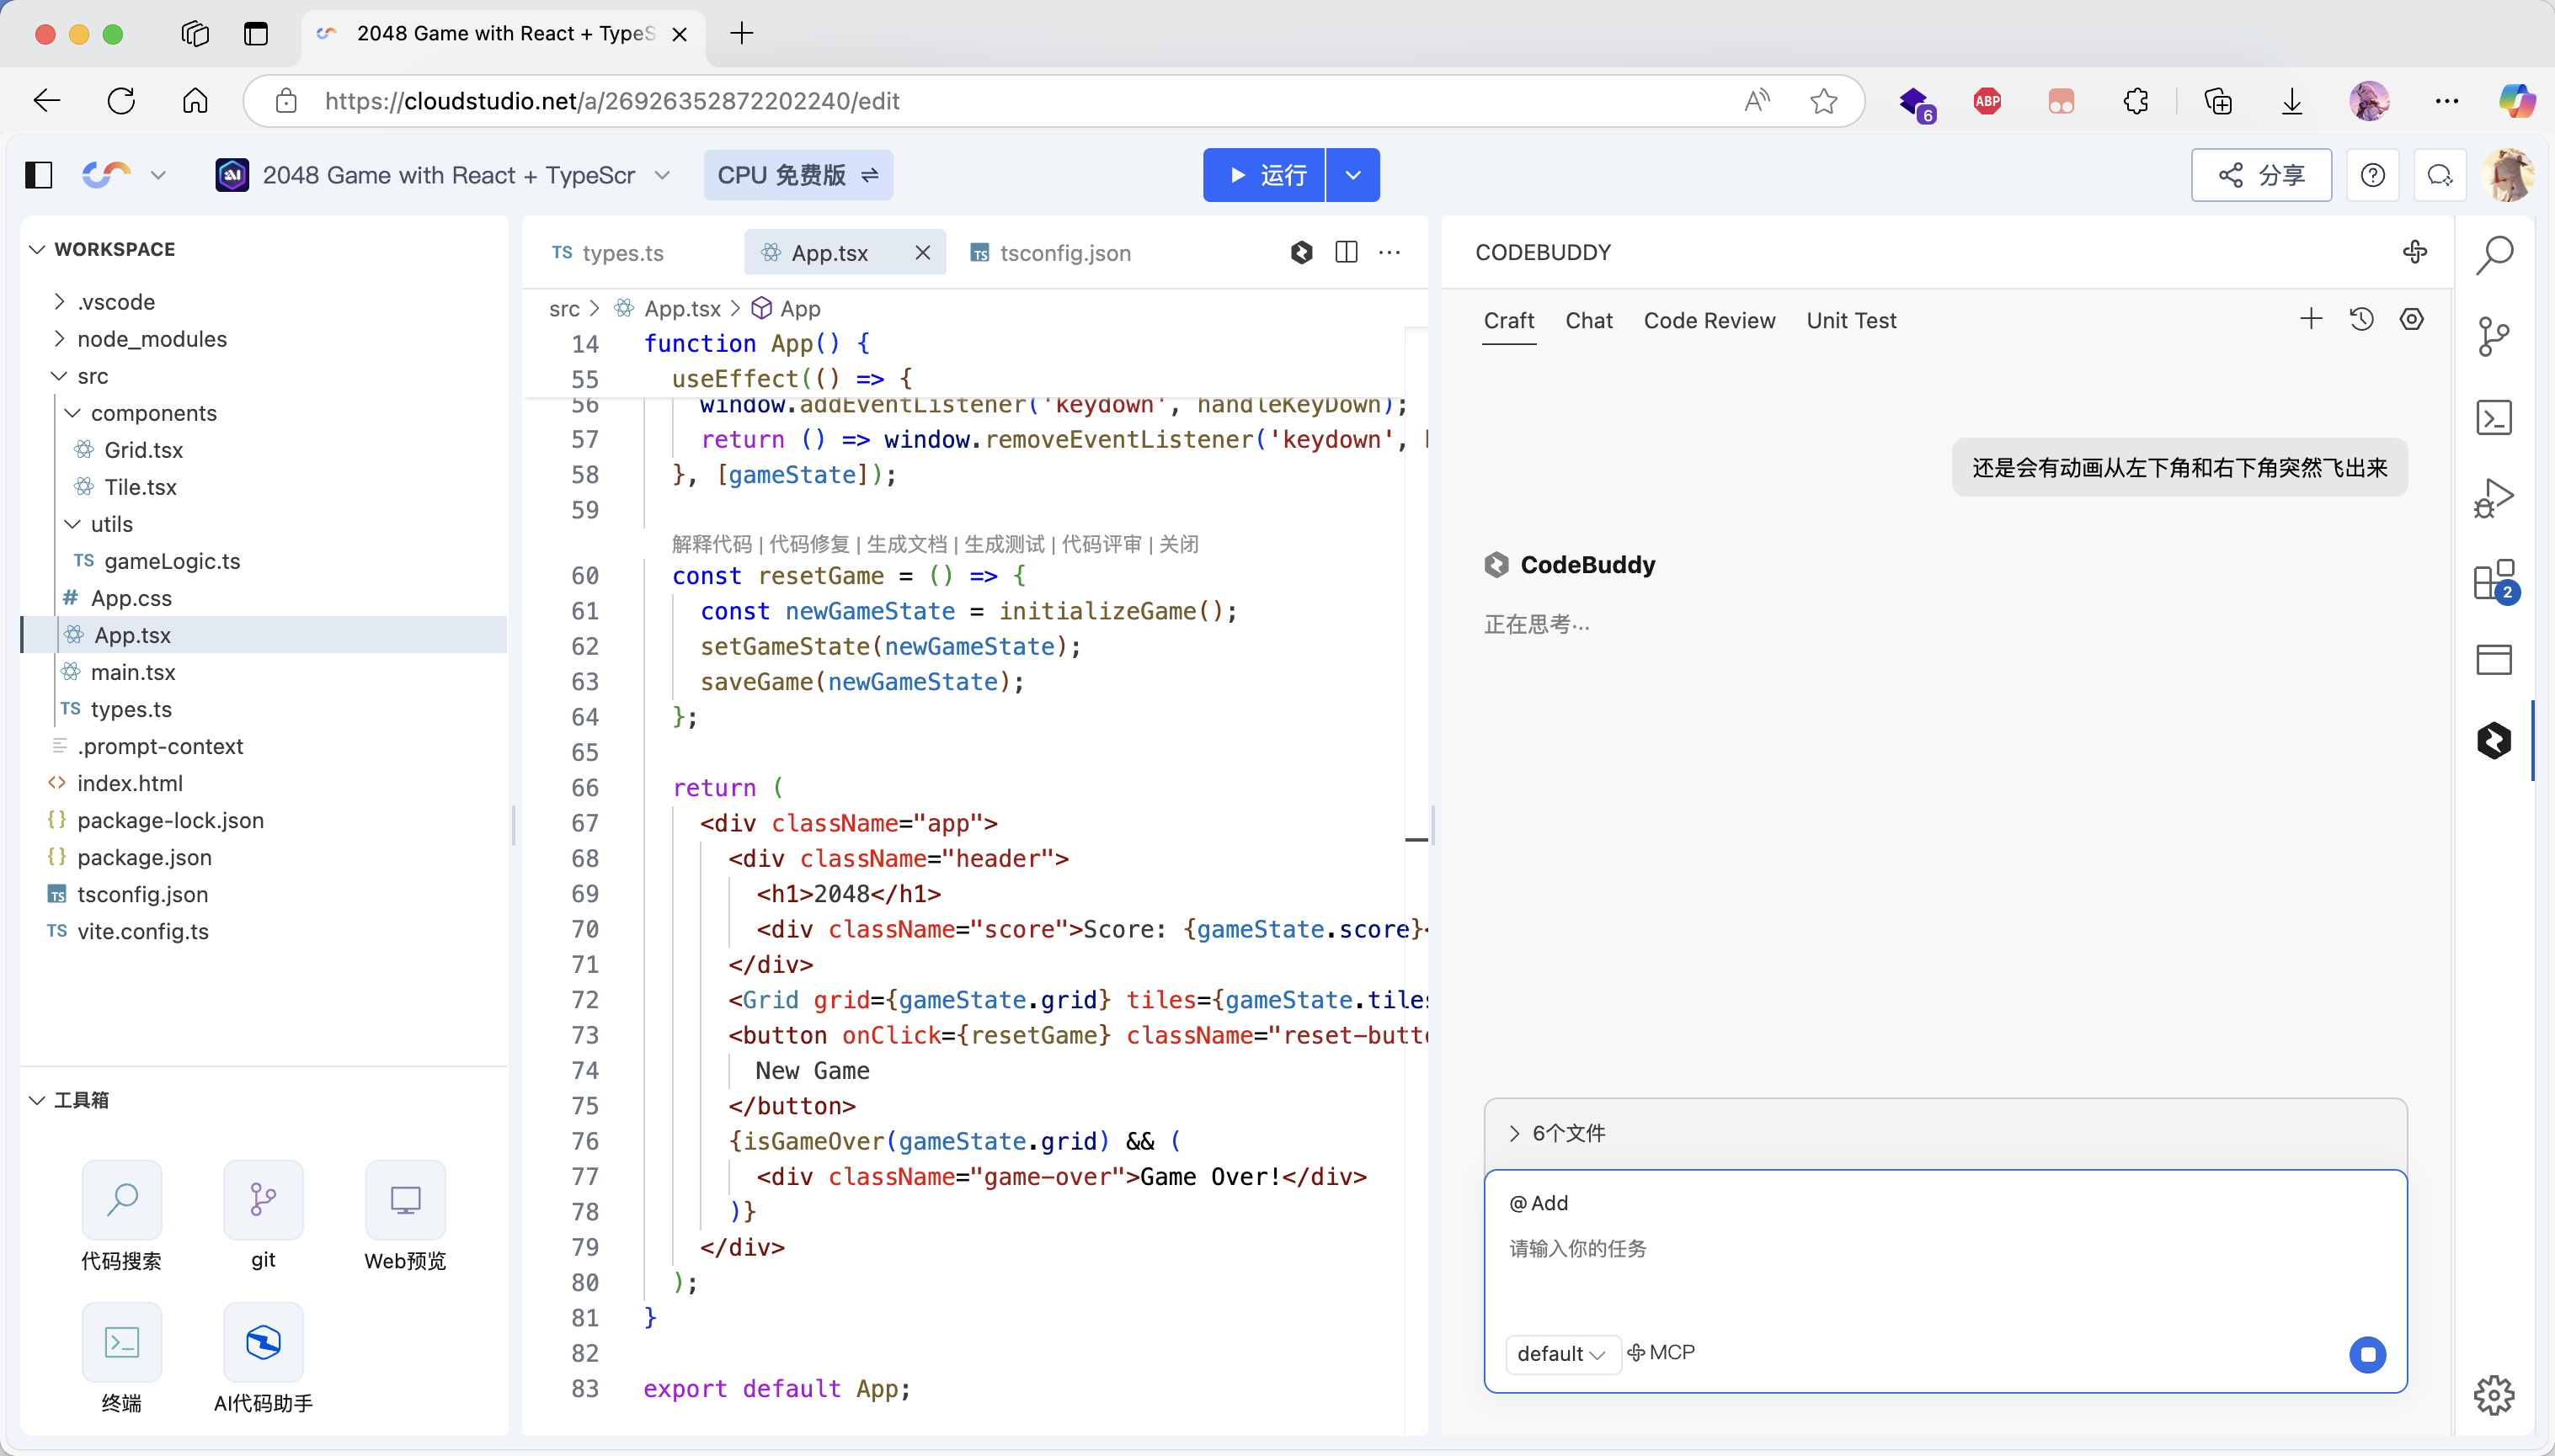Stop the CodeBuddy response generation
Screen dimensions: 2555x1456
[2367, 1355]
